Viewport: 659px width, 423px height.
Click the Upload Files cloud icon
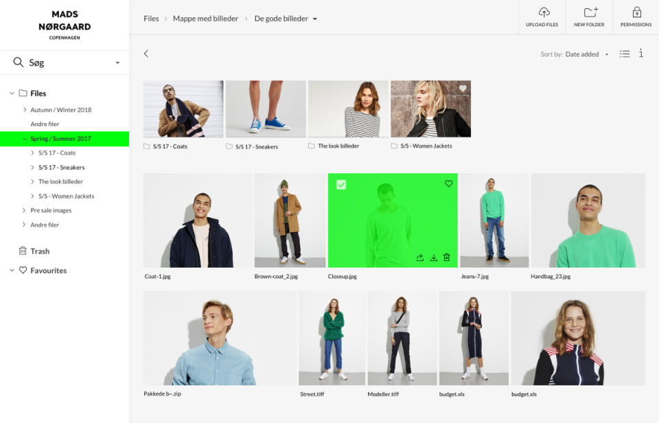[x=544, y=12]
